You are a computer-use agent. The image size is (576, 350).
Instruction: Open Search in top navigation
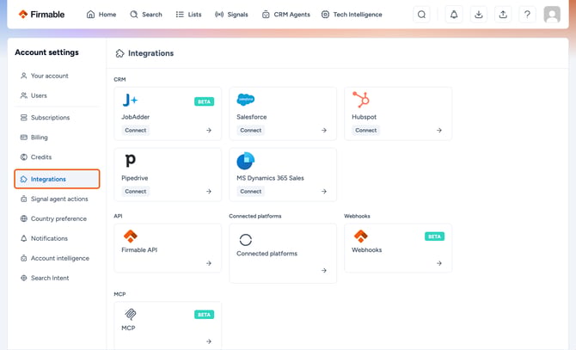tap(146, 15)
